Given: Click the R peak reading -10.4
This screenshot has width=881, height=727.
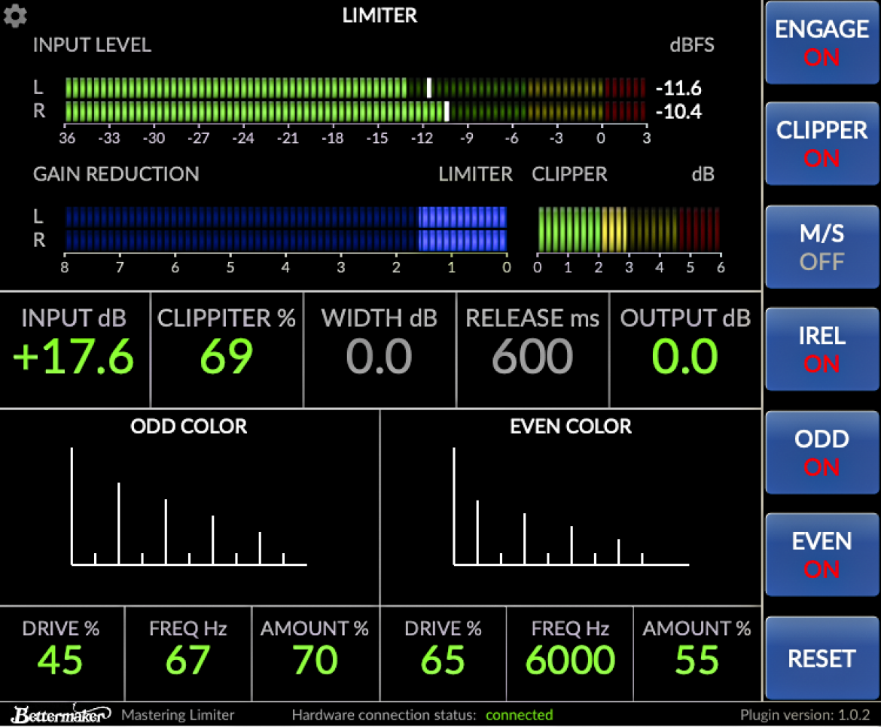Looking at the screenshot, I should click(x=678, y=111).
